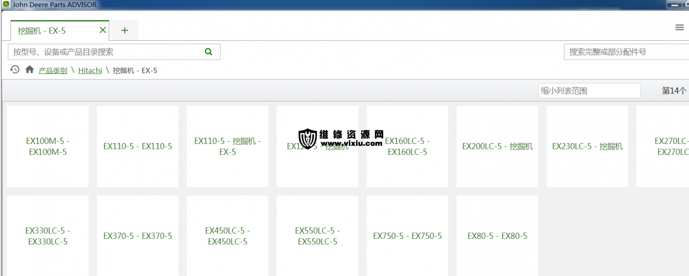Image resolution: width=689 pixels, height=276 pixels.
Task: Open the EX160LC-5 - EX160LC-5 card
Action: coord(407,147)
